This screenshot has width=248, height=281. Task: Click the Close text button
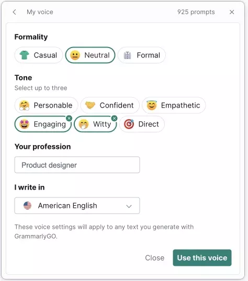click(155, 257)
